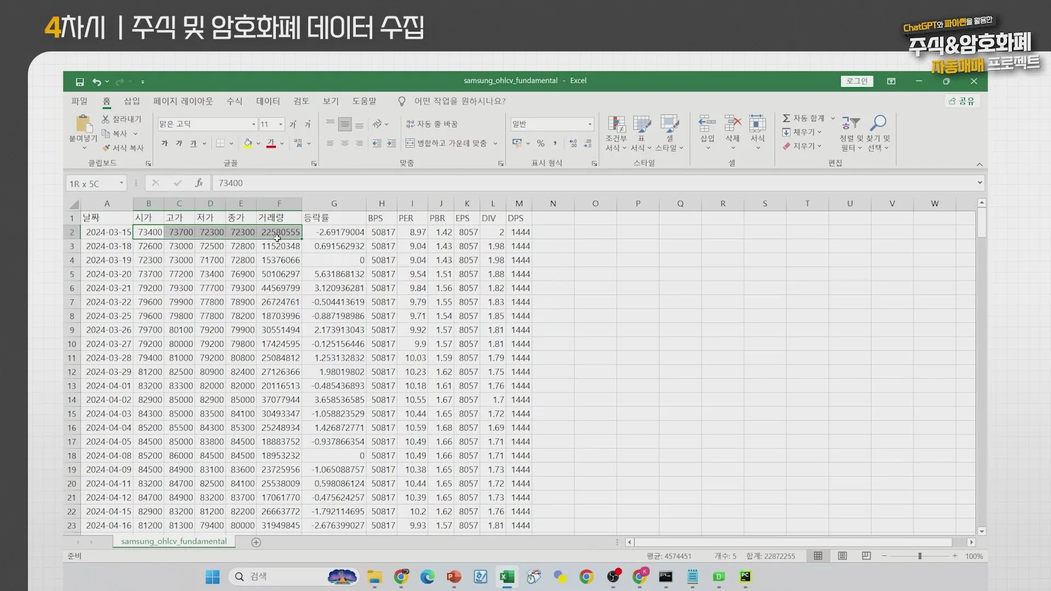Open the font name dropdown
This screenshot has height=591, width=1051.
(x=253, y=124)
